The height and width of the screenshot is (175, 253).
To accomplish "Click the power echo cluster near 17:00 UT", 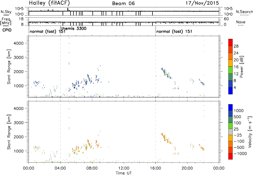I will pyautogui.click(x=166, y=73).
